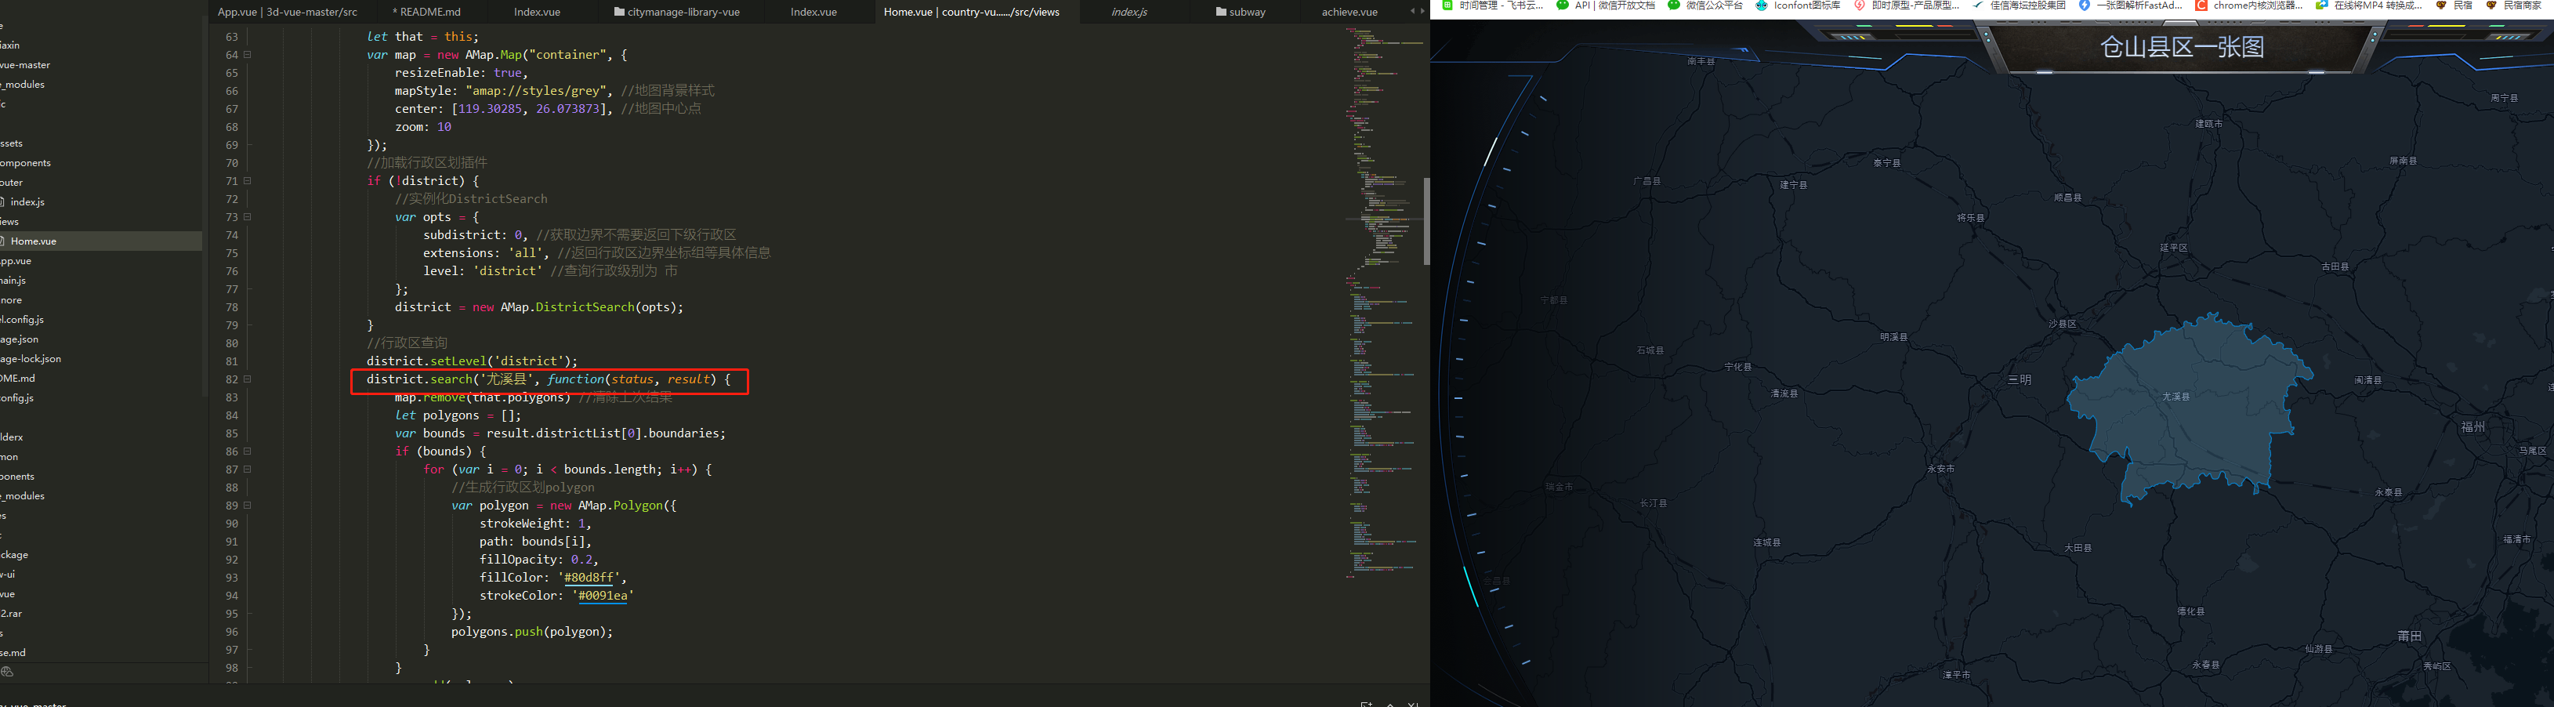Open the 民宿 bookmark before 民宿商家

[2453, 5]
